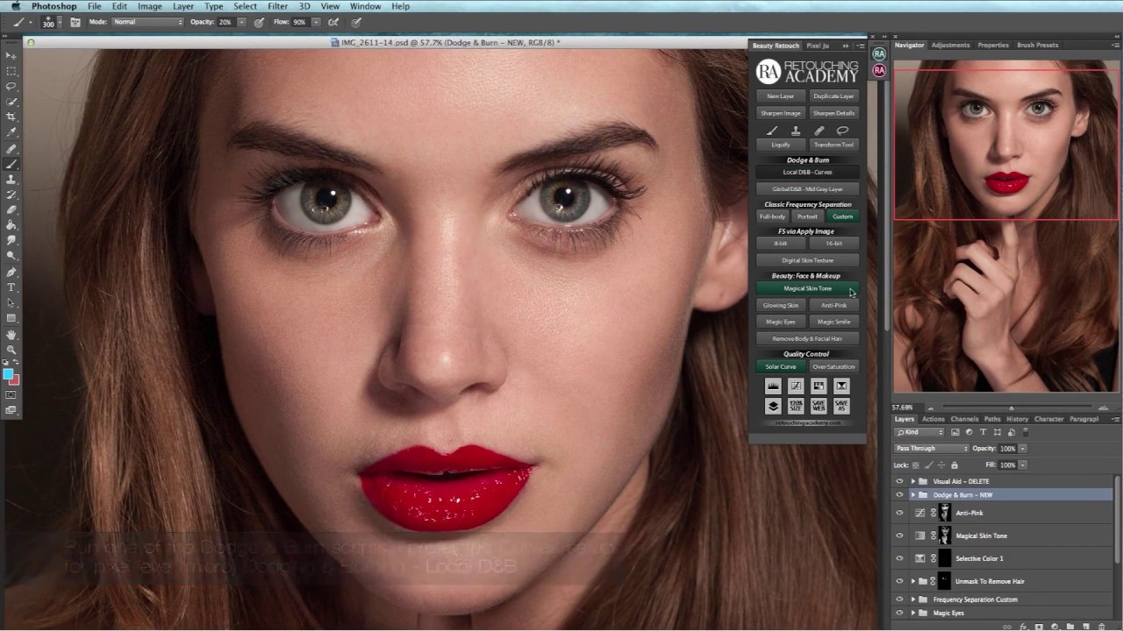Click the Save Web icon in Beauty Retouch panel
This screenshot has height=631, width=1123.
click(818, 406)
